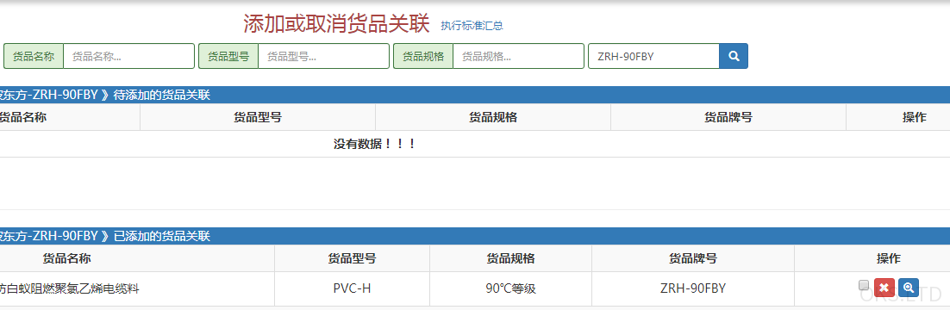The height and width of the screenshot is (310, 950).
Task: Select the ZRH-90FBY brand cell in the table
Action: pos(693,288)
